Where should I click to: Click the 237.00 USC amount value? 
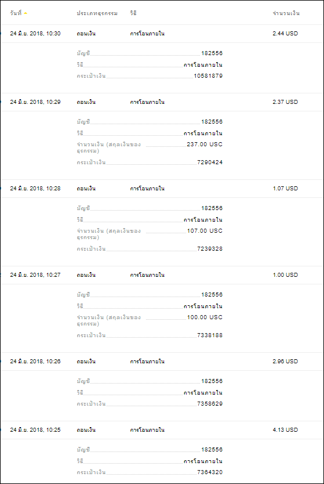click(x=205, y=145)
